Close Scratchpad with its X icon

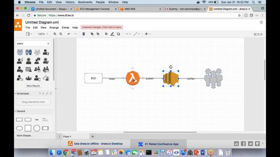click(x=51, y=93)
